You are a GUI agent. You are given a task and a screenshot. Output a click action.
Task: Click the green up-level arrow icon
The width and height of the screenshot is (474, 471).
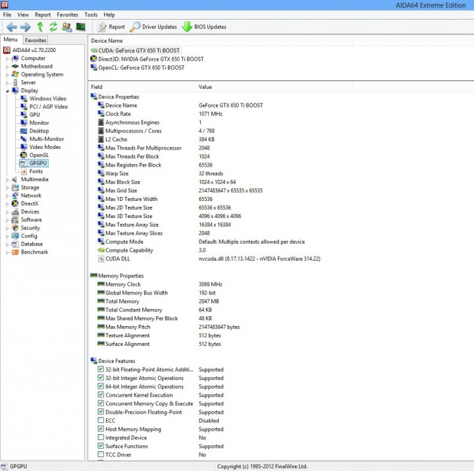(40, 27)
